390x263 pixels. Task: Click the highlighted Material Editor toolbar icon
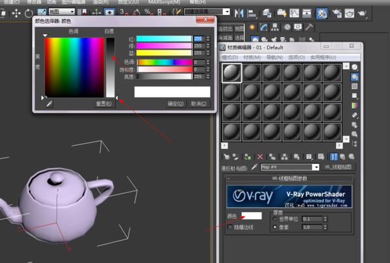click(322, 13)
